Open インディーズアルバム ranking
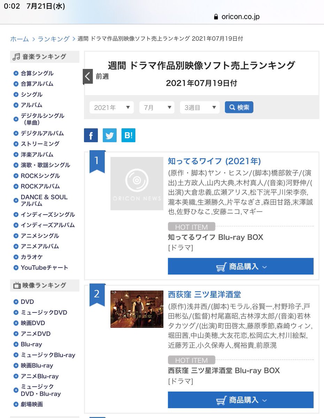Image resolution: width=324 pixels, height=418 pixels. [x=48, y=225]
